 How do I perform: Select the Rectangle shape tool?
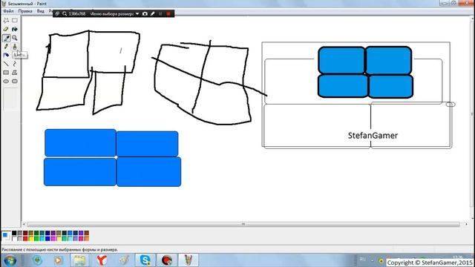pos(6,73)
